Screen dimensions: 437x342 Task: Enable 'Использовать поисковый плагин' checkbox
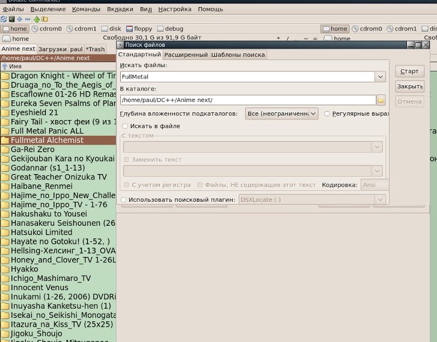coord(123,200)
